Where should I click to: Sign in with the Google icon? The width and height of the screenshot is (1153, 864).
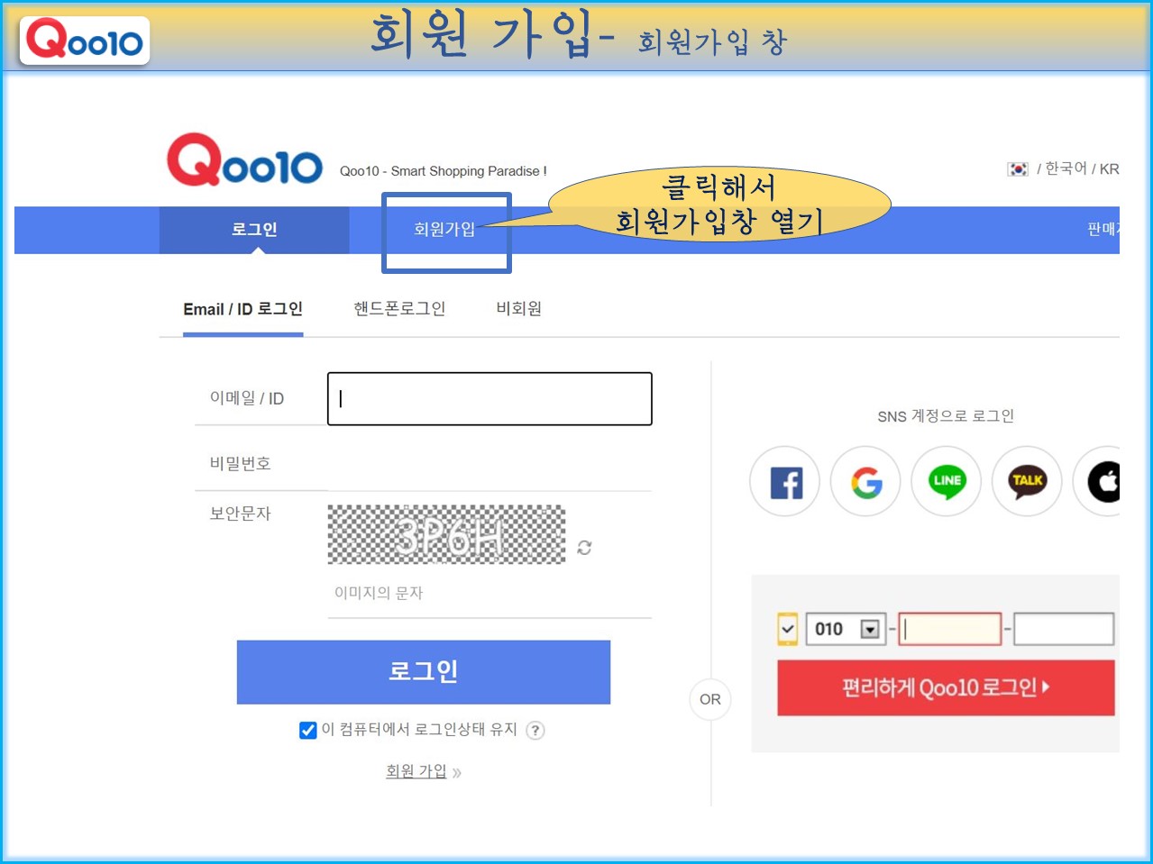865,482
